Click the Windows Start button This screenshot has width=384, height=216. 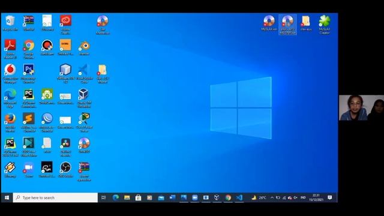coord(7,197)
